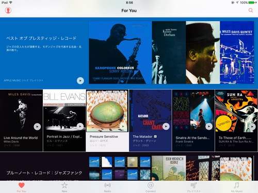Open the プレイリスト tab

(x=193, y=187)
